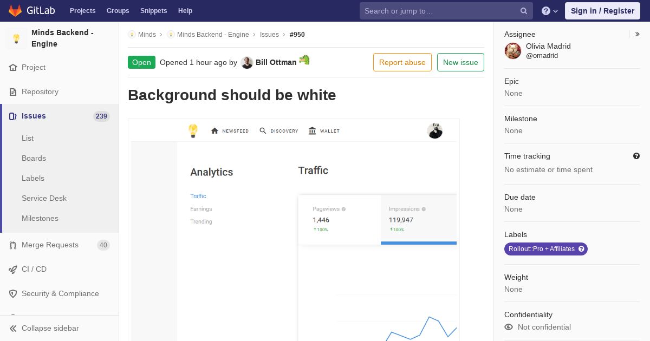650x341 pixels.
Task: Click the Merge Requests icon
Action: (13, 245)
